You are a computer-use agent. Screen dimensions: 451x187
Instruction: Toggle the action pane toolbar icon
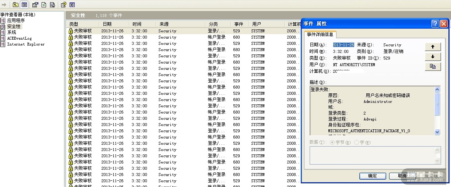click(72, 5)
